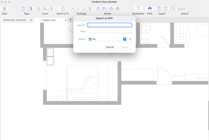Go to the previous page
Image resolution: width=209 pixels, height=140 pixels.
pyautogui.click(x=79, y=9)
